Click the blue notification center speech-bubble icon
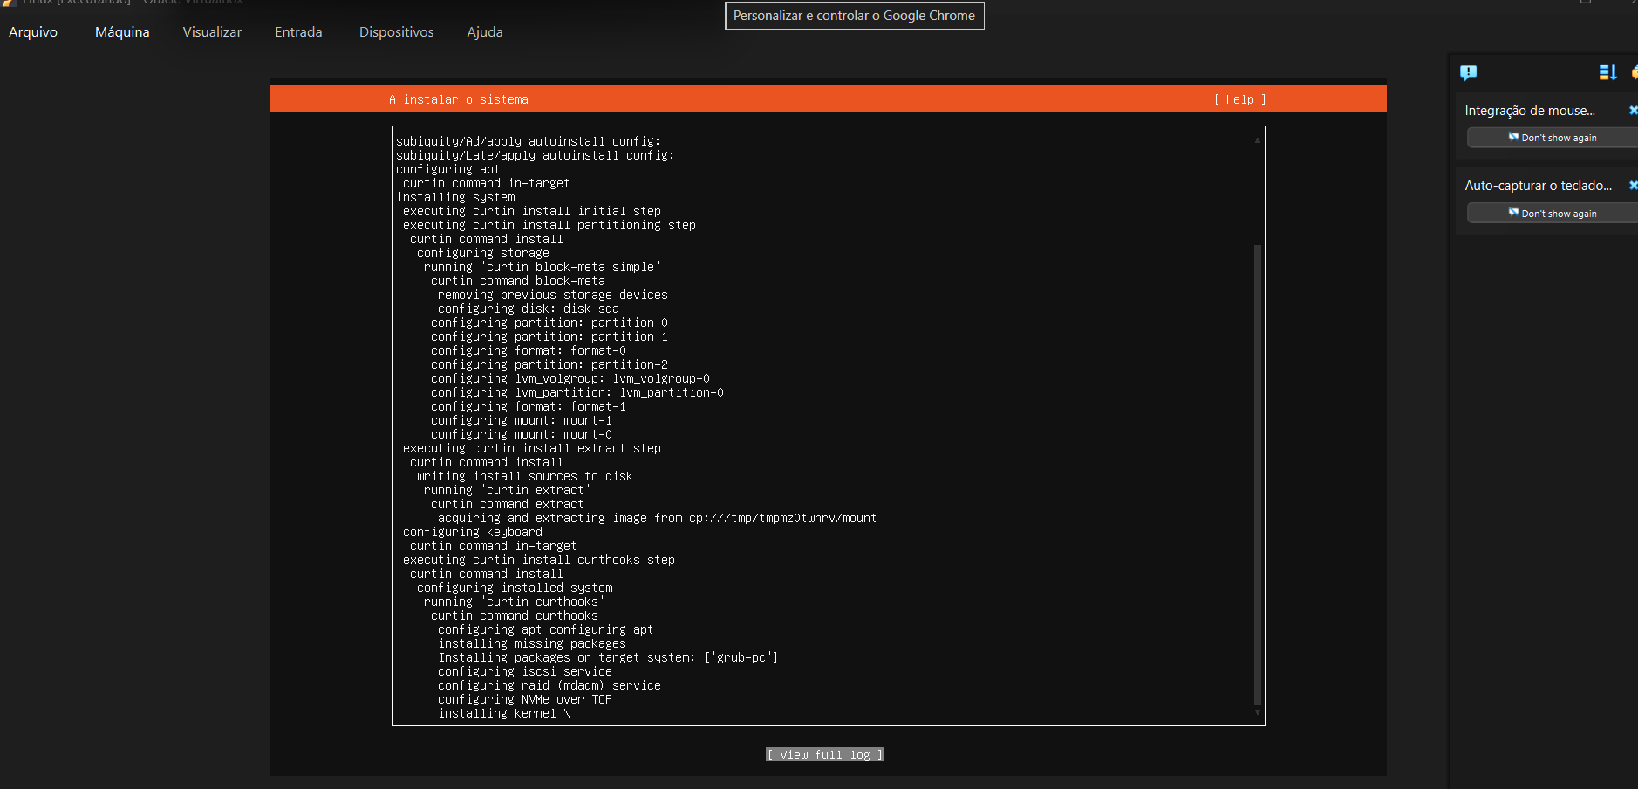 pos(1469,72)
